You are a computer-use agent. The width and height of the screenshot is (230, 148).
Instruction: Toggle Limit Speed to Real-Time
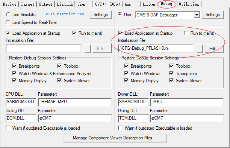[8, 22]
